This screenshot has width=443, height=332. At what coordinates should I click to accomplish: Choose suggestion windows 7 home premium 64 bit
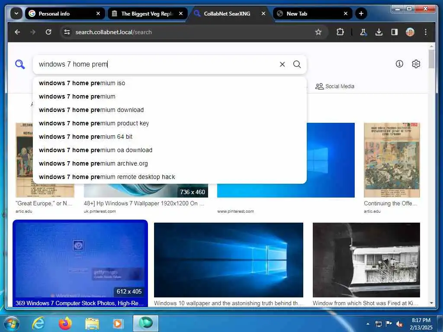[170, 137]
